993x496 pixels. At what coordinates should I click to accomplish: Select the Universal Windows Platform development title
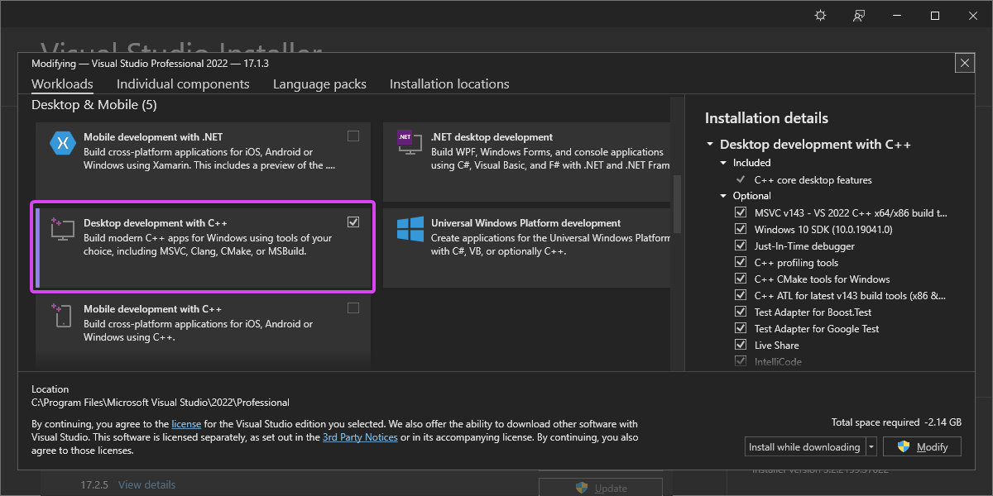[525, 223]
